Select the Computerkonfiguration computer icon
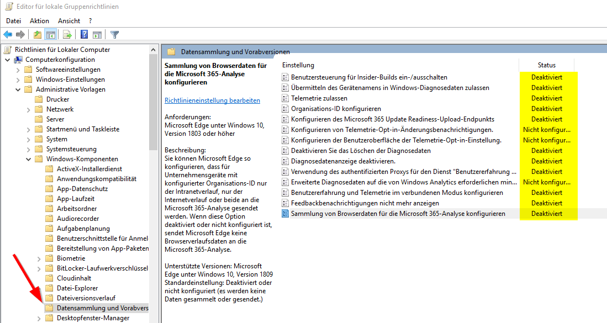This screenshot has height=323, width=607. click(18, 60)
